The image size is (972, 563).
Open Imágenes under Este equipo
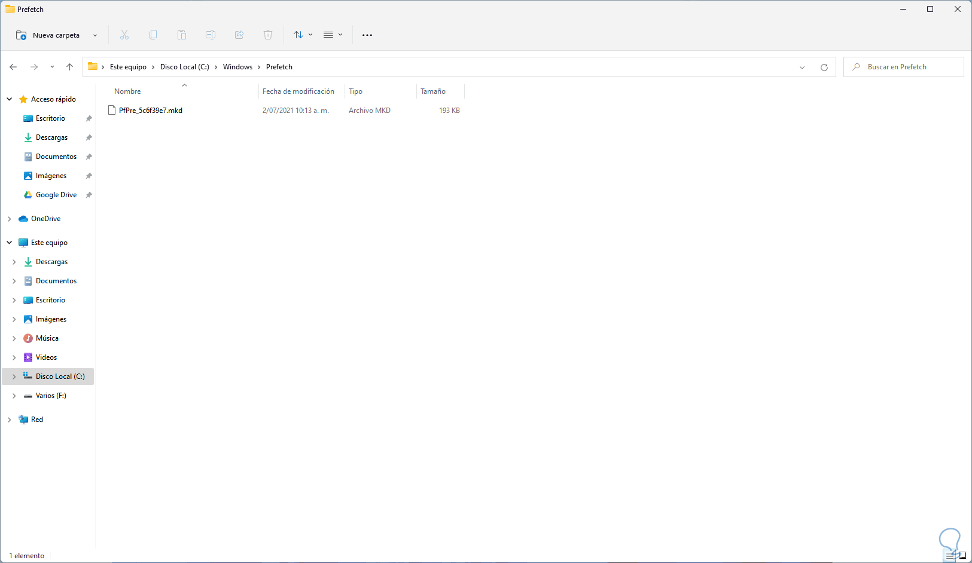[x=51, y=319]
